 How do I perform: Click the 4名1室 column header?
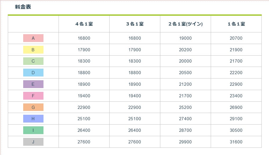click(84, 24)
